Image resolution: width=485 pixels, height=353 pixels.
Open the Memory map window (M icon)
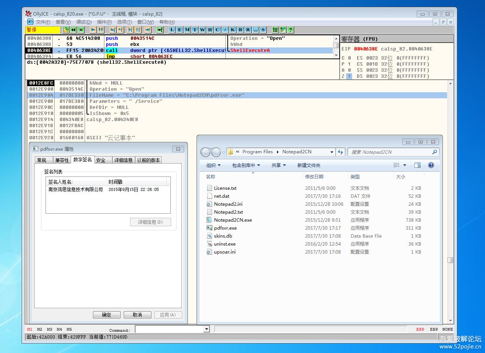point(187,30)
